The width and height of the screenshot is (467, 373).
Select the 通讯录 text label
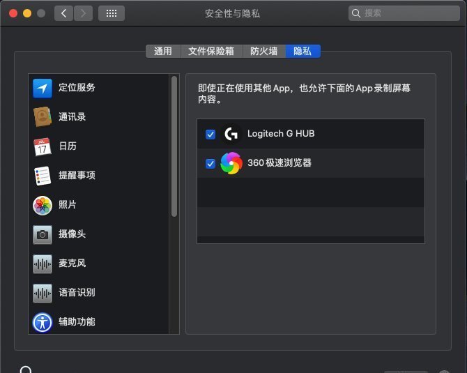click(x=72, y=117)
